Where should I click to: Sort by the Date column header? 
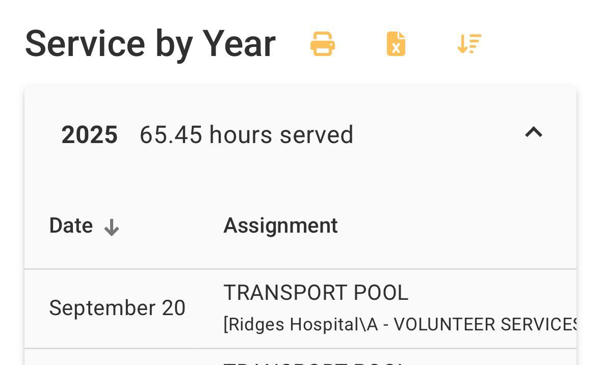pos(71,226)
